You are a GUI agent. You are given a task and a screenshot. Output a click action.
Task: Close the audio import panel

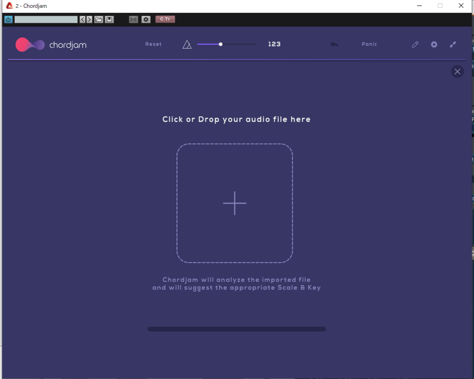click(457, 72)
